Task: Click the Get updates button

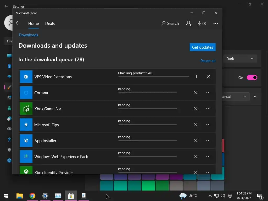Action: [203, 47]
